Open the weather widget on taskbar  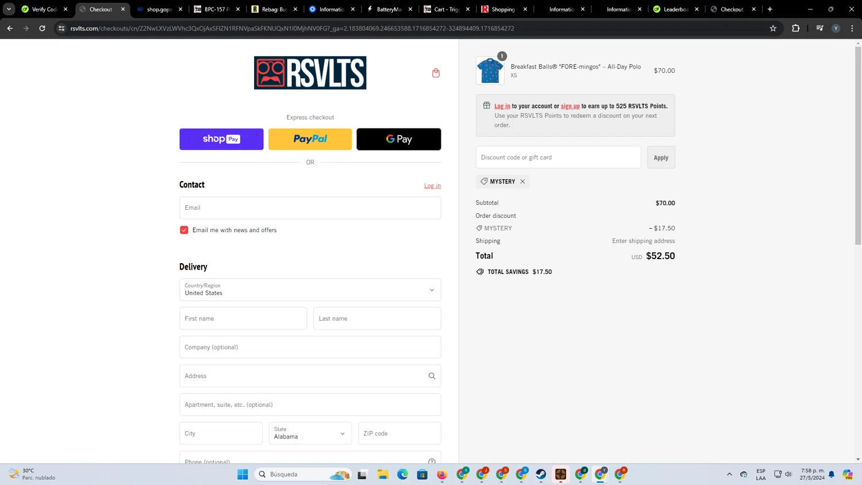click(32, 474)
